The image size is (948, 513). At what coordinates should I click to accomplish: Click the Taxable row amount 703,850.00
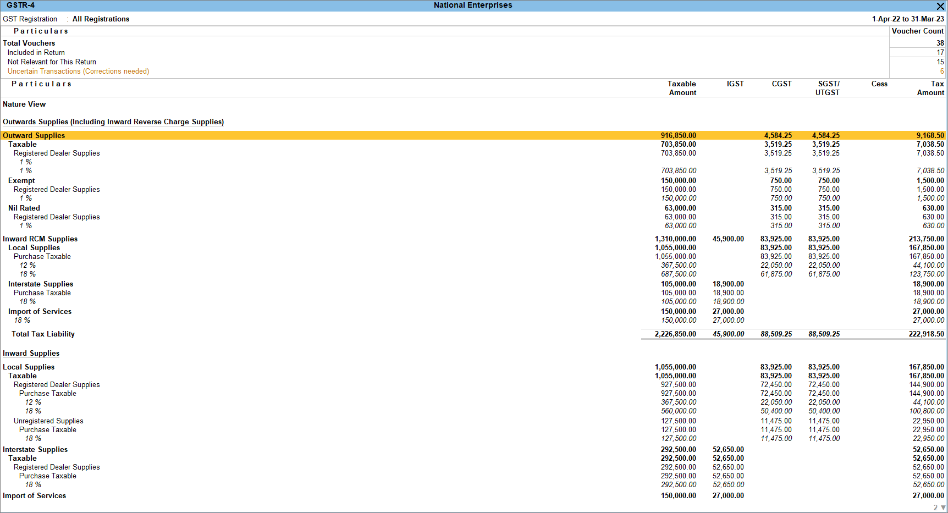pos(678,144)
